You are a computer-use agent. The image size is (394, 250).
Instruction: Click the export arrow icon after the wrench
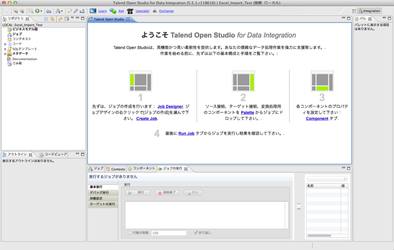click(82, 11)
